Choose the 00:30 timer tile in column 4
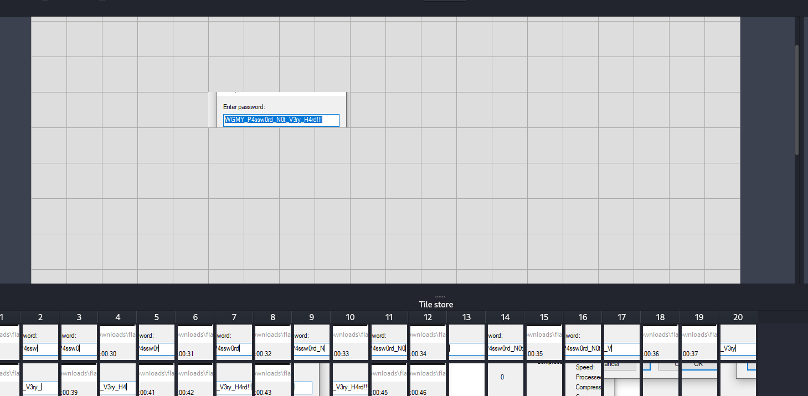 point(117,342)
